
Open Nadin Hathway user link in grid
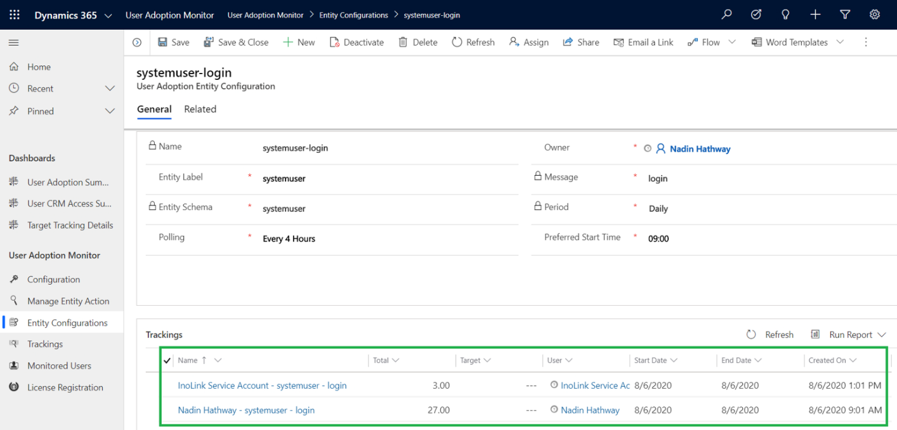click(x=590, y=410)
